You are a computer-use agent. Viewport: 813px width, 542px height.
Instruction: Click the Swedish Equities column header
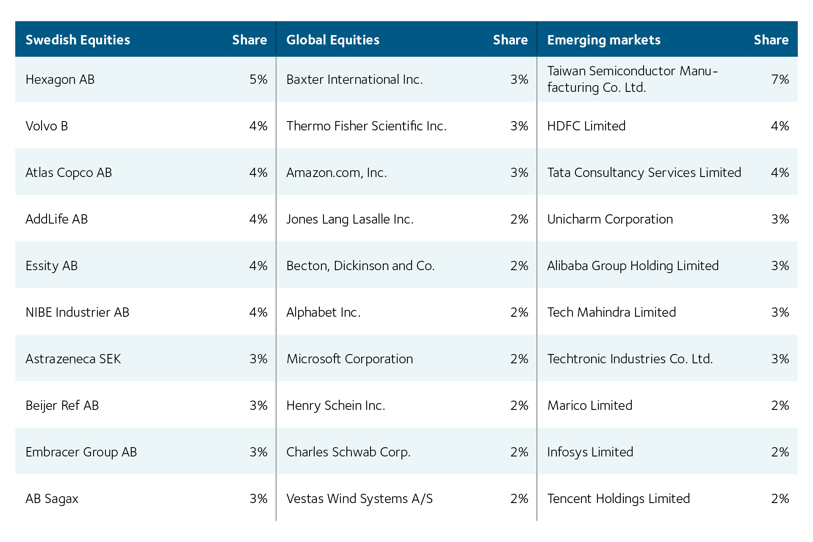pos(78,40)
